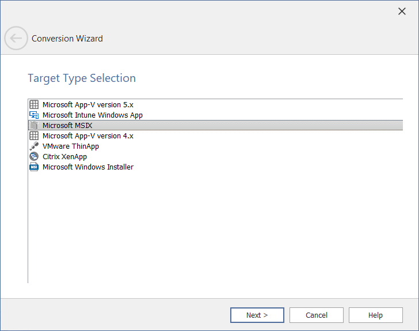Open Help for the wizard
Image resolution: width=419 pixels, height=331 pixels.
(x=375, y=315)
